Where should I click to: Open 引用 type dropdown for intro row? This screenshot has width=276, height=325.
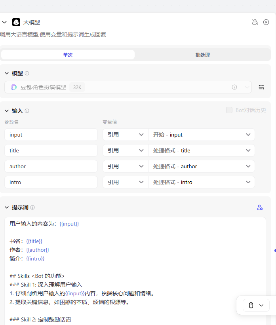point(125,182)
